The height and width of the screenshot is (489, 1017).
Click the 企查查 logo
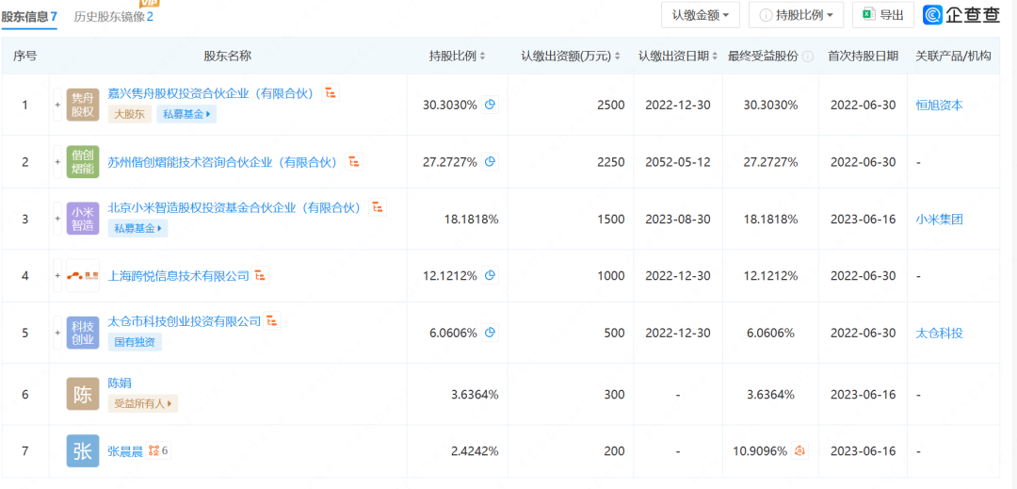pos(961,15)
